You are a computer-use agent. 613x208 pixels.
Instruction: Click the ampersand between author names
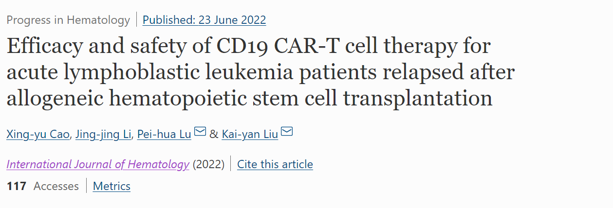pyautogui.click(x=214, y=135)
